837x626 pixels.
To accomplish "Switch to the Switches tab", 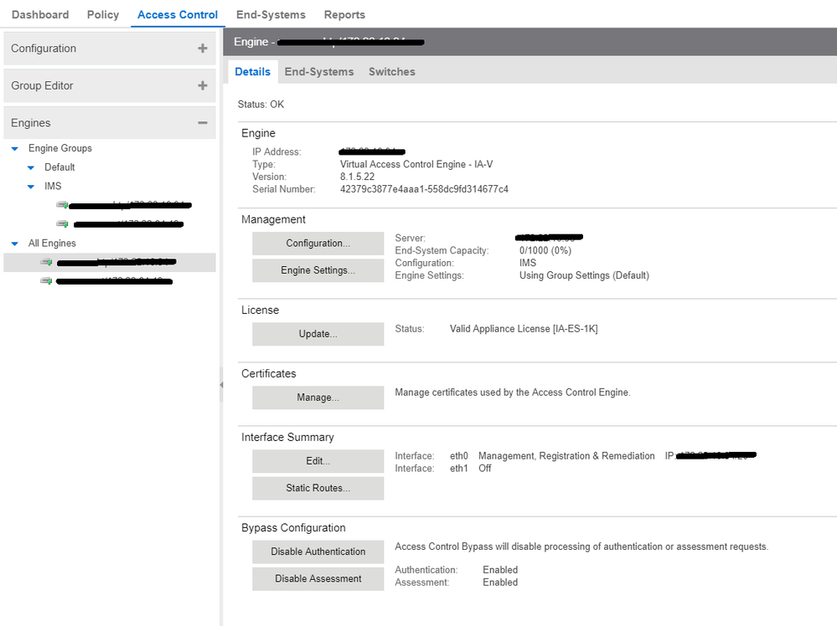I will pyautogui.click(x=391, y=72).
